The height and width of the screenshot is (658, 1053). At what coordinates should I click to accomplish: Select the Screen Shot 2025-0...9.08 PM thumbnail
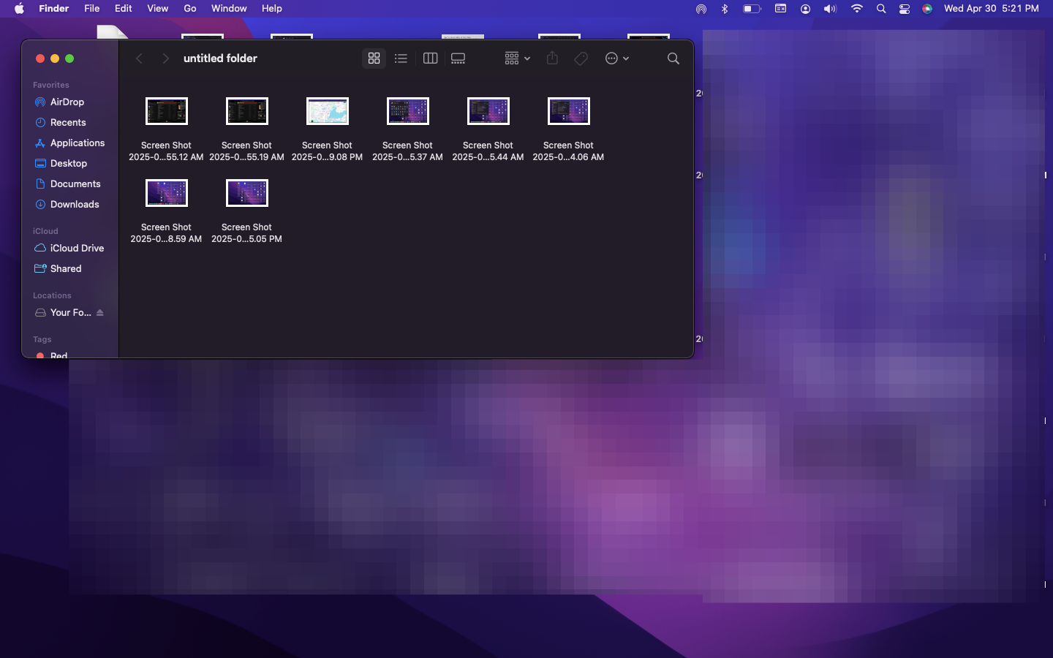(327, 112)
